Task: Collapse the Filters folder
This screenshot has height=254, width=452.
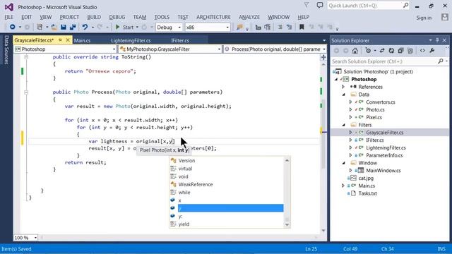Action: pos(344,125)
